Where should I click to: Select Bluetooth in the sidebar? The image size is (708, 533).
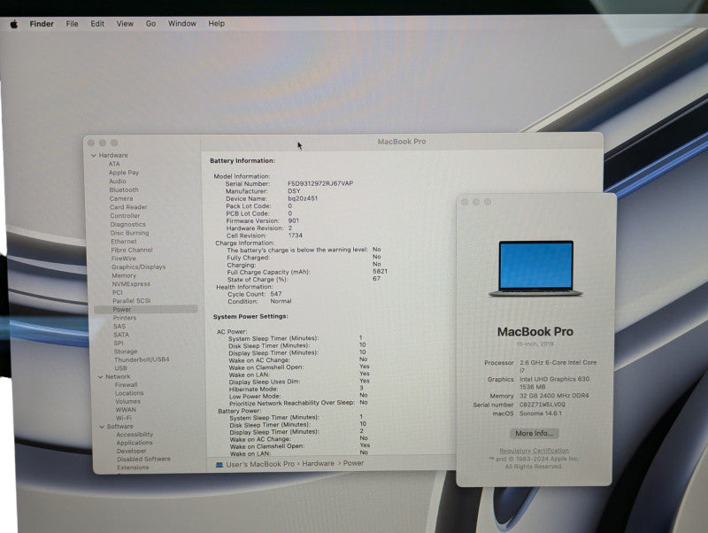pos(124,189)
